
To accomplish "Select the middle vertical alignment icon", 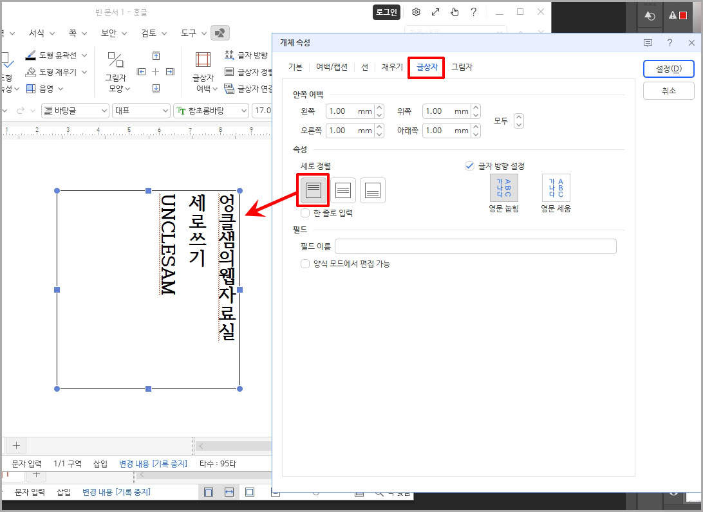I will click(x=343, y=190).
